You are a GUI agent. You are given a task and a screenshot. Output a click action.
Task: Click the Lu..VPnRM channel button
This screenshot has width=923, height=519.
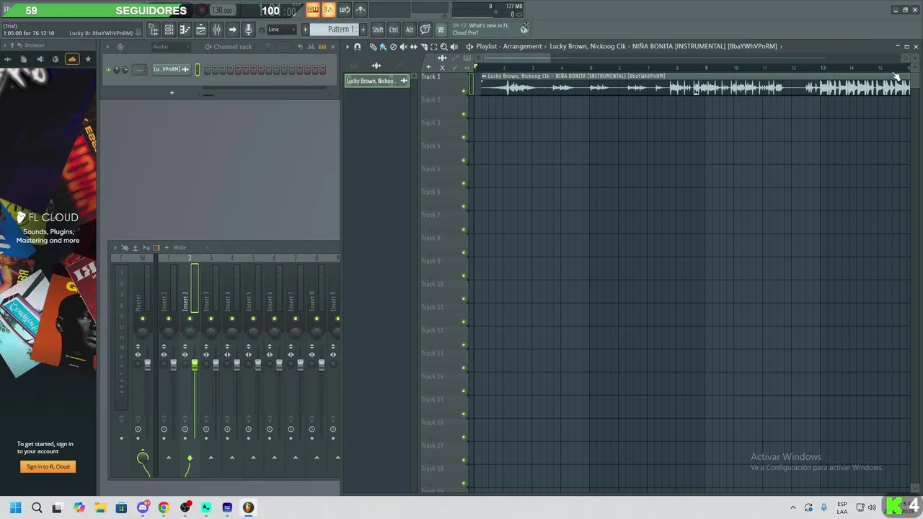[171, 70]
